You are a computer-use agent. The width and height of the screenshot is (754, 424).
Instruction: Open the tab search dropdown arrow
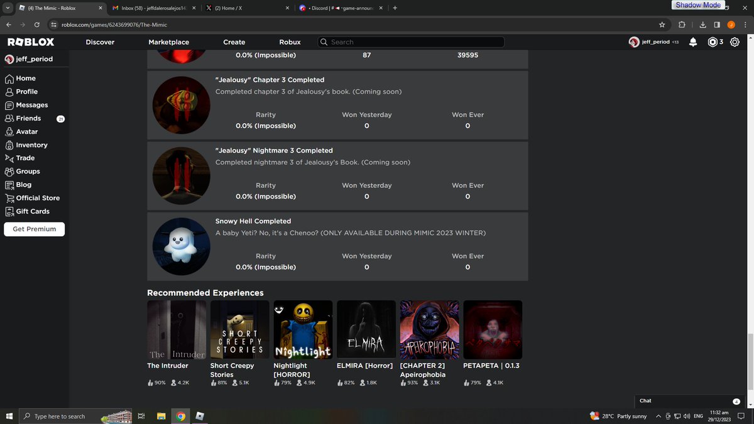pyautogui.click(x=8, y=8)
